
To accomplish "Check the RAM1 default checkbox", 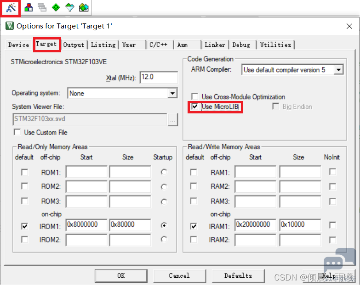I will pyautogui.click(x=194, y=172).
